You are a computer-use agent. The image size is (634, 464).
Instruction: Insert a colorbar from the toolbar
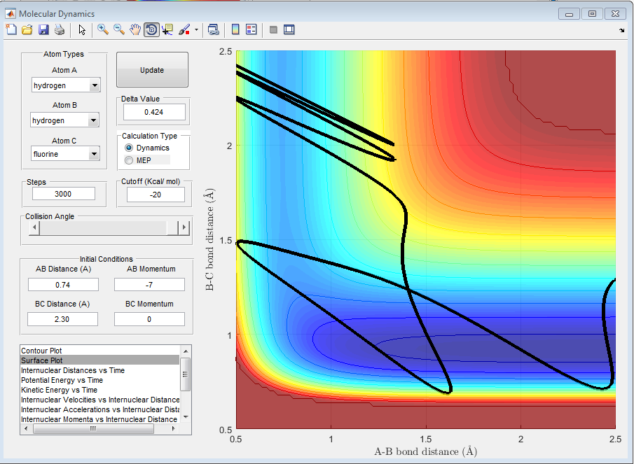(x=235, y=29)
